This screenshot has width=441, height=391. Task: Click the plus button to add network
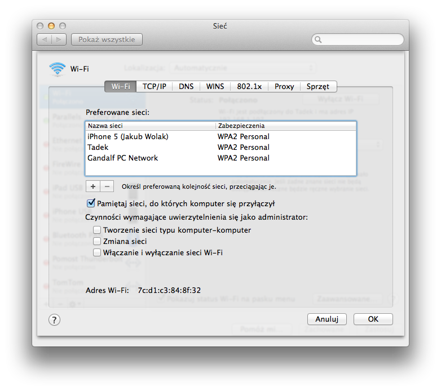(93, 186)
